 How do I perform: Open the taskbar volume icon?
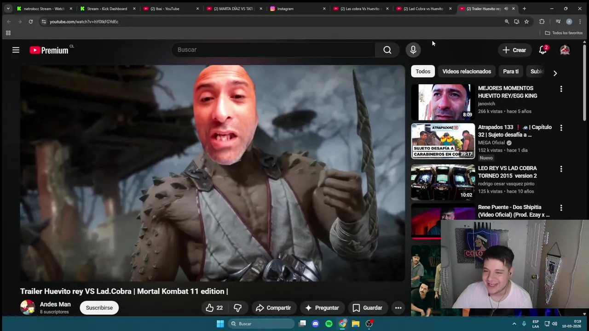pyautogui.click(x=554, y=324)
